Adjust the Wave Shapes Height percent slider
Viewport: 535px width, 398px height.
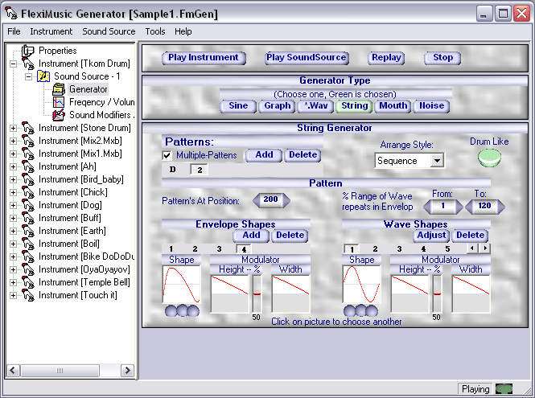tap(437, 293)
